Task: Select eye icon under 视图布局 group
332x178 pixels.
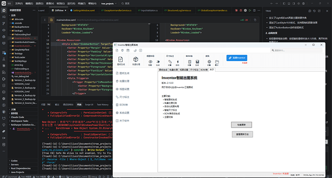Action: click(x=150, y=62)
